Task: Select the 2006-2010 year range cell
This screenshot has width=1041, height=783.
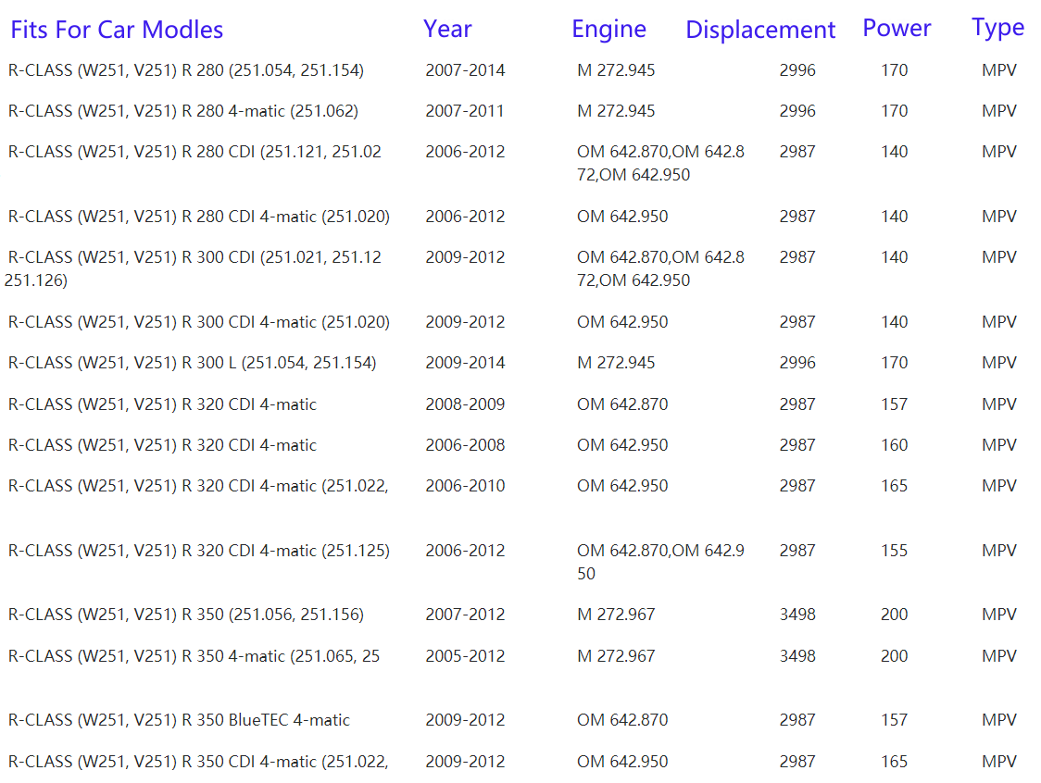Action: click(x=465, y=486)
